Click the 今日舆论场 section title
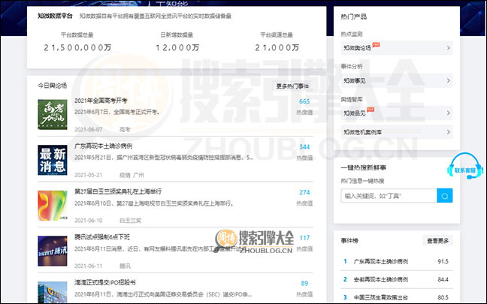The height and width of the screenshot is (304, 487). [52, 86]
